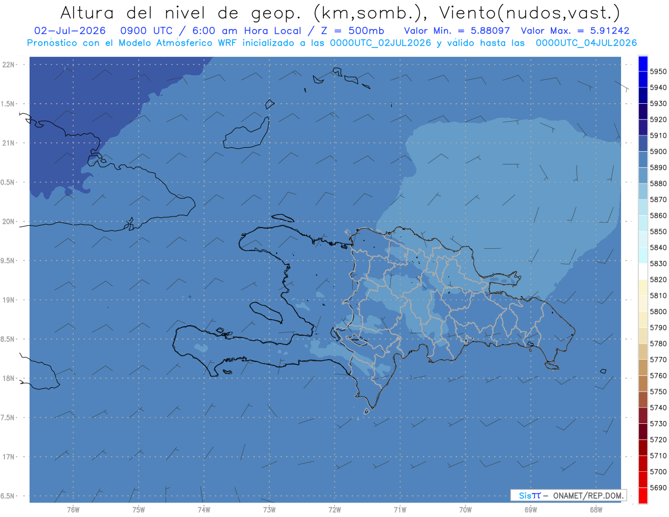Click the '71W' longitude label

pyautogui.click(x=400, y=510)
